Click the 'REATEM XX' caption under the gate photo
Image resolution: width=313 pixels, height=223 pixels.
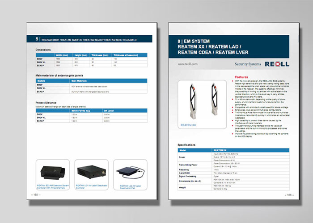(188, 125)
